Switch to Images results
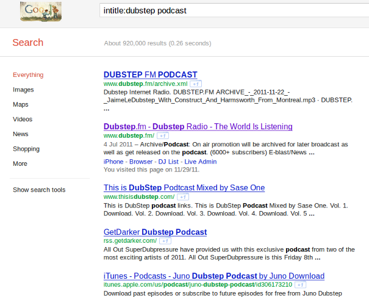Image resolution: width=369 pixels, height=297 pixels. pyautogui.click(x=23, y=90)
